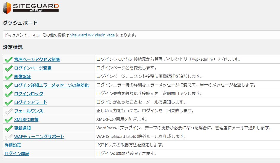Click description 'ログインページ、コメント投稿に画像認証を追加します。'
Viewport: 280px width, 163px height.
[x=150, y=76]
